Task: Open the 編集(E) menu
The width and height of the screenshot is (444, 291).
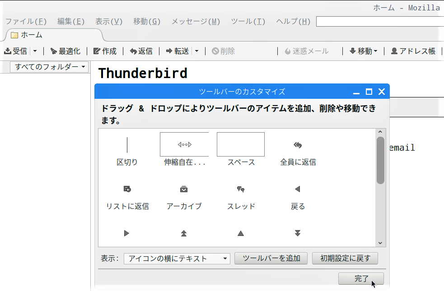Action: 71,22
